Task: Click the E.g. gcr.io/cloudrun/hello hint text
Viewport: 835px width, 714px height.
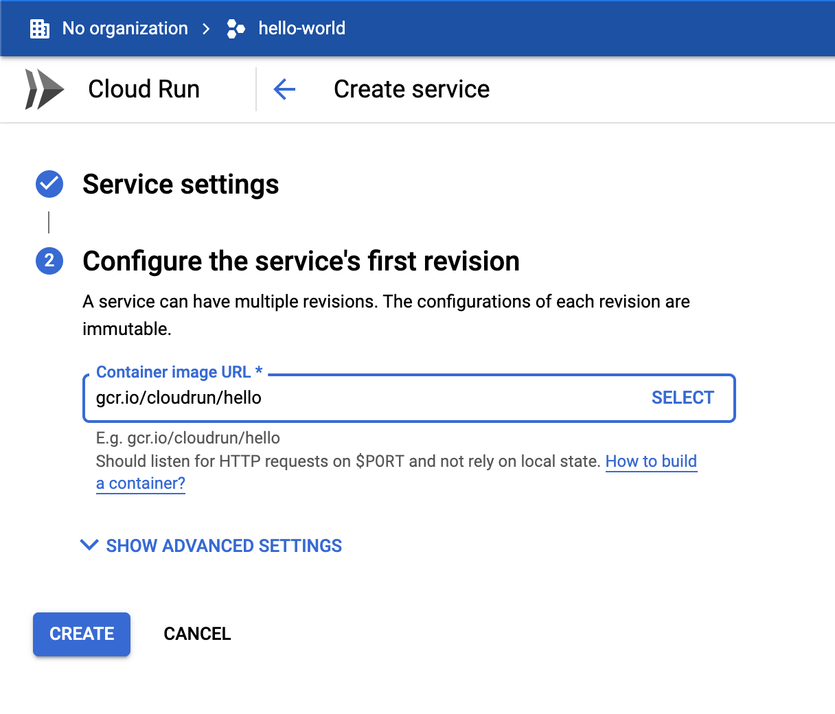Action: tap(188, 438)
